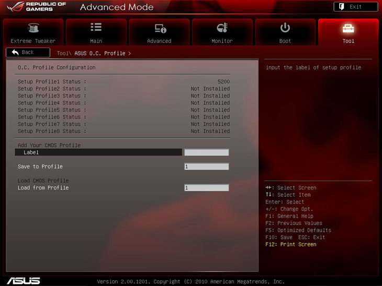Highlight the Label menu row
This screenshot has height=286, width=382.
tap(98, 152)
